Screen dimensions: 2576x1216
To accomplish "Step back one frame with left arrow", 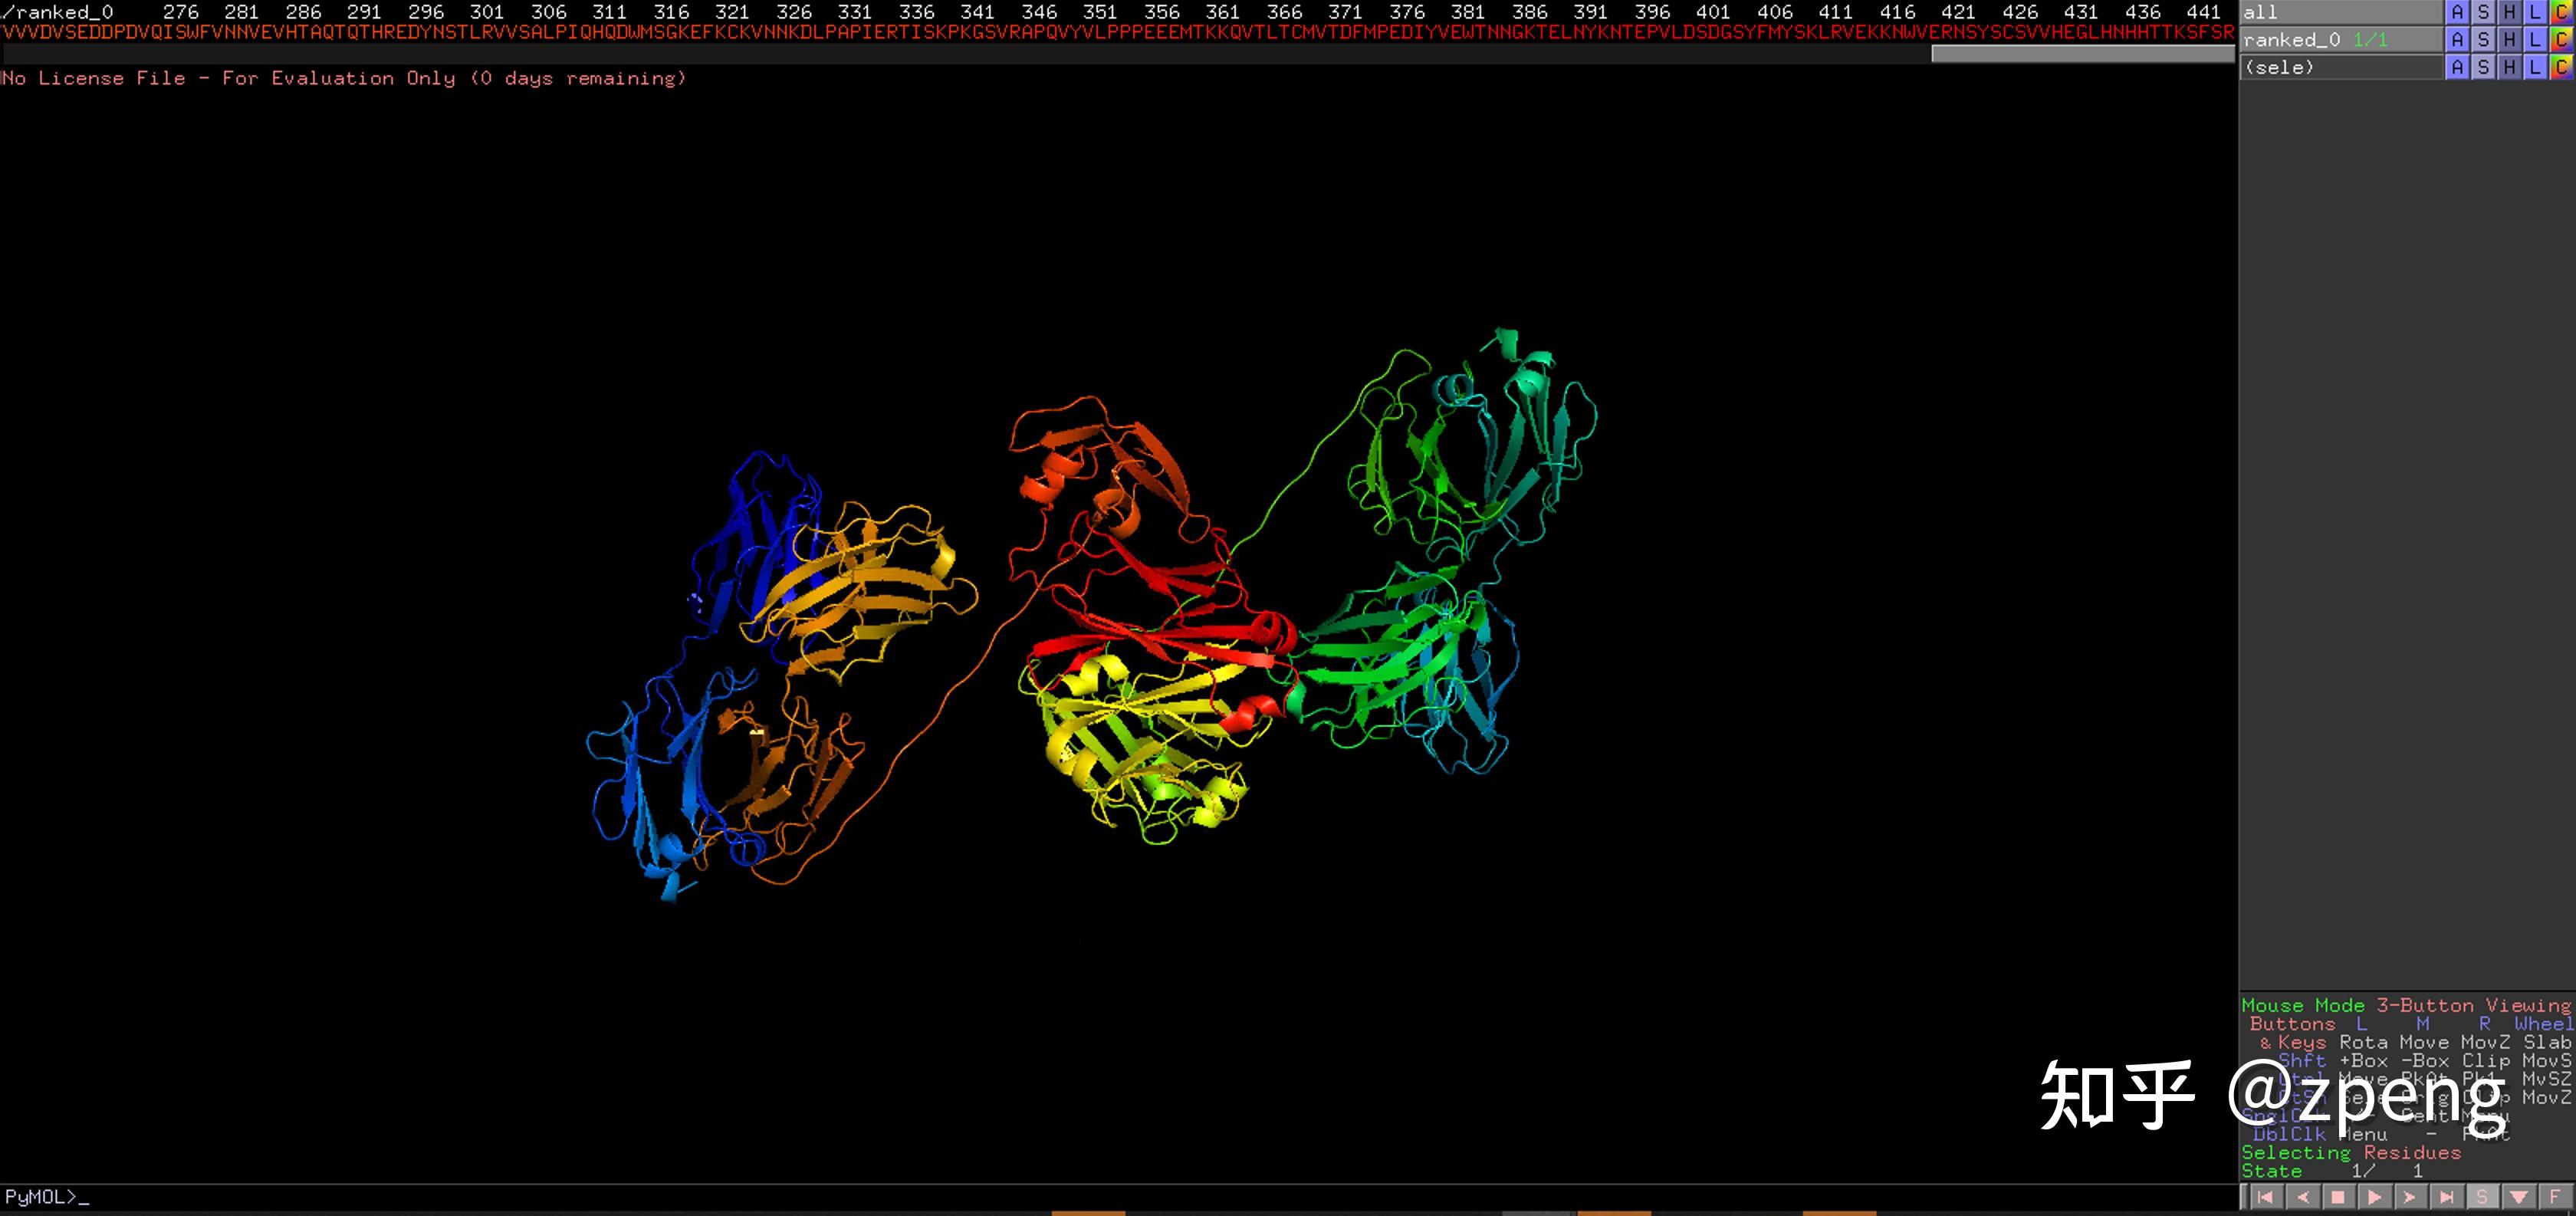I will (x=2302, y=1197).
